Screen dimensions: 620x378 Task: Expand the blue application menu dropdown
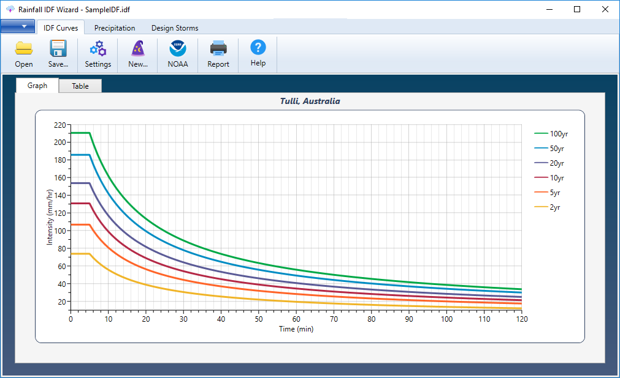tap(18, 26)
